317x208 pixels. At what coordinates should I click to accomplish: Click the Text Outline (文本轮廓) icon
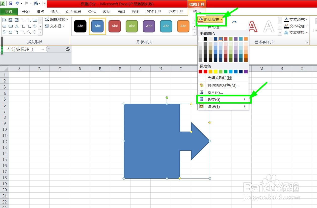click(286, 26)
